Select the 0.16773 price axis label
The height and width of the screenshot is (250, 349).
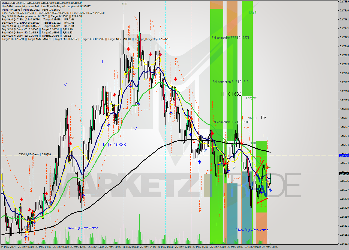[344, 145]
